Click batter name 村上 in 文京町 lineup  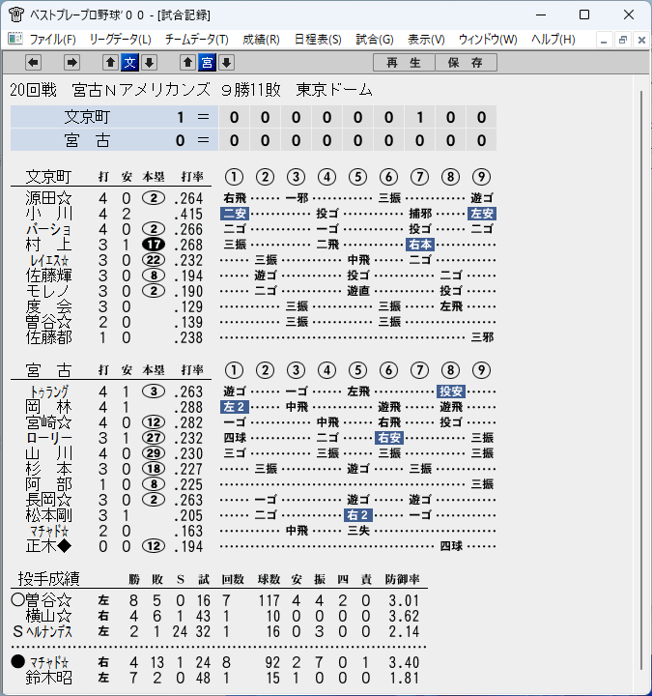[49, 245]
